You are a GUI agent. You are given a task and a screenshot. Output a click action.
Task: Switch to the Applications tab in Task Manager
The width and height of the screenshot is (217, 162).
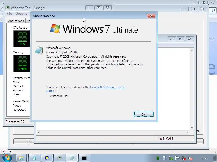point(16,21)
